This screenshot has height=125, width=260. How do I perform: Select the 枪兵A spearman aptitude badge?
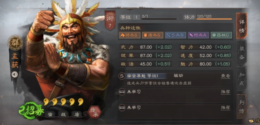tap(198, 35)
